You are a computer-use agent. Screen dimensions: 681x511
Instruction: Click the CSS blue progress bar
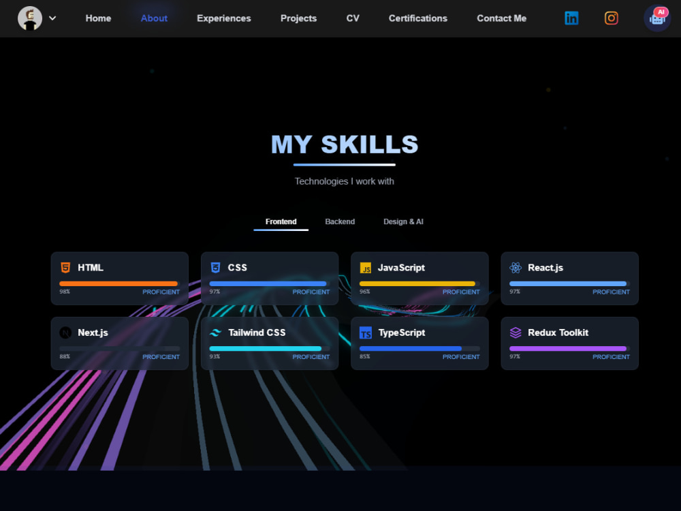coord(269,283)
